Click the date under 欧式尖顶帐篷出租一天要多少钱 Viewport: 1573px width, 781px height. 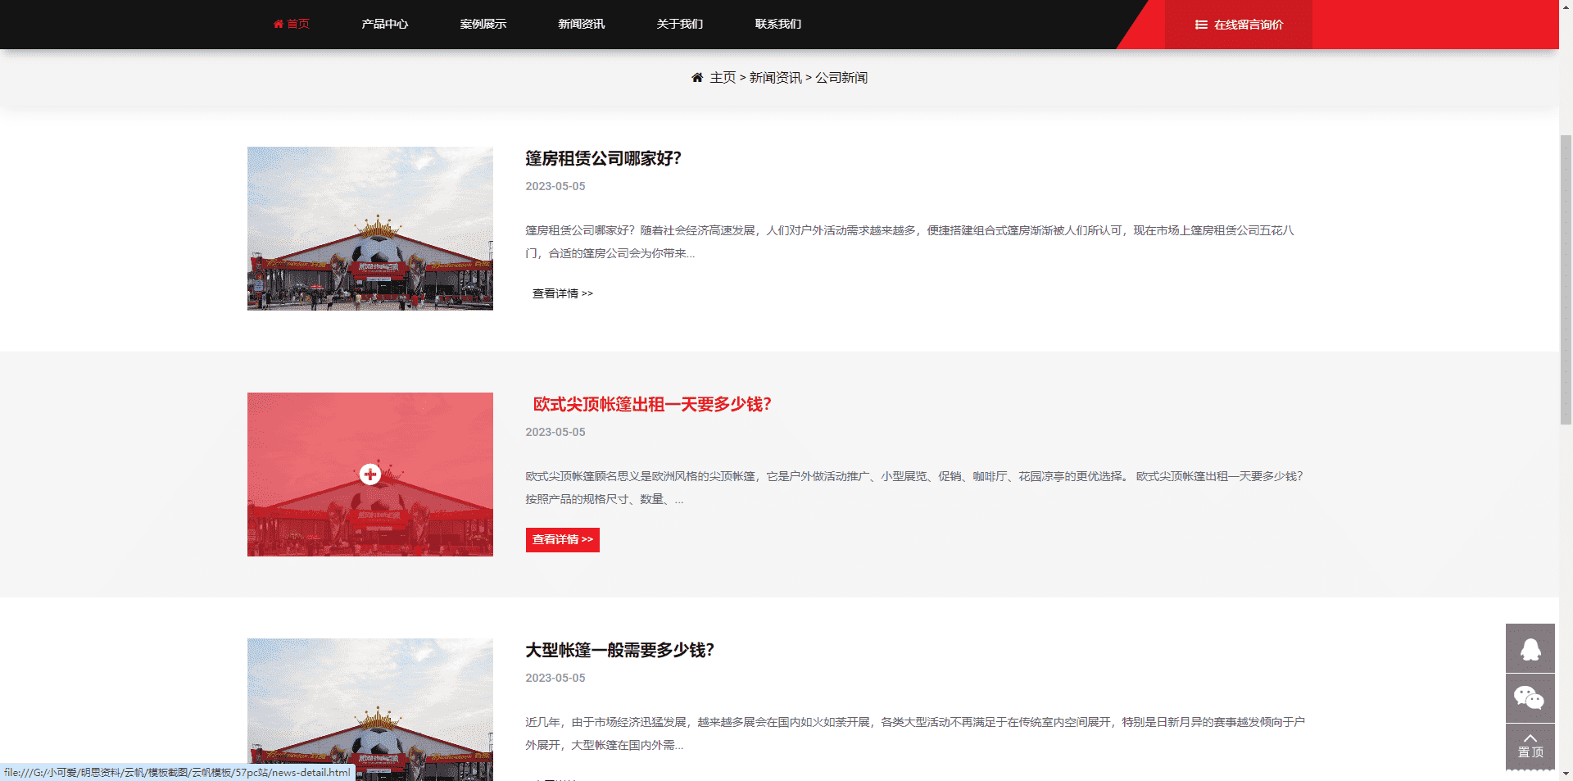pyautogui.click(x=555, y=432)
